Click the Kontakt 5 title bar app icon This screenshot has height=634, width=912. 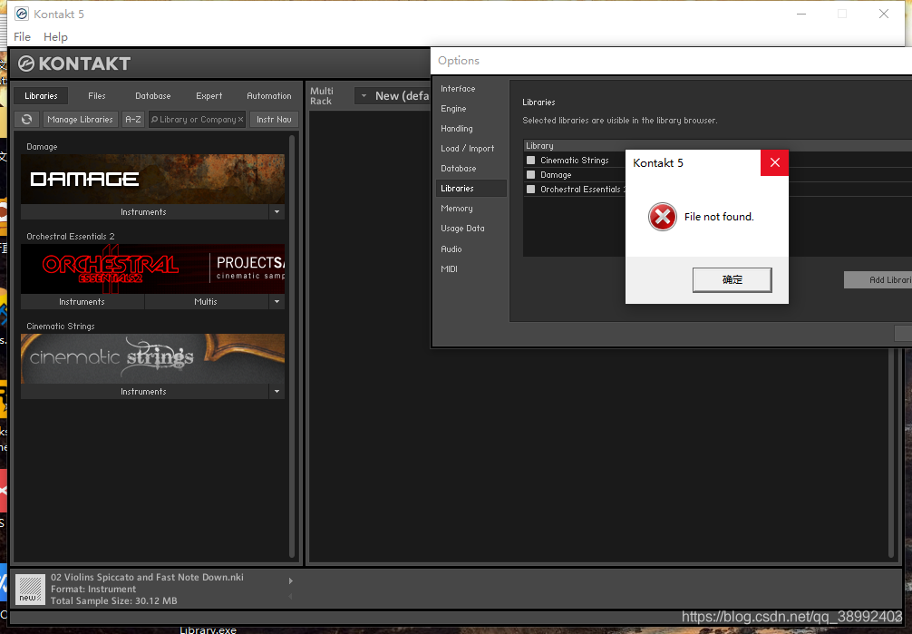coord(22,14)
